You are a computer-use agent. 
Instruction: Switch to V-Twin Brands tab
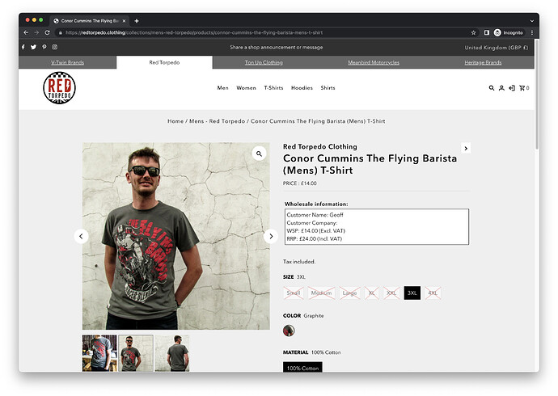click(x=67, y=62)
